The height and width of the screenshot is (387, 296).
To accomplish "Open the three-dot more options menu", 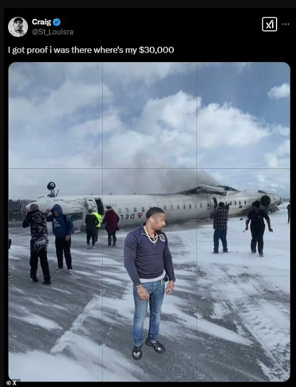I will (x=286, y=24).
